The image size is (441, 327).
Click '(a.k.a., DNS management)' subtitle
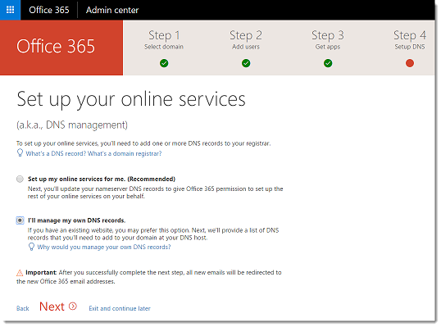pos(72,125)
